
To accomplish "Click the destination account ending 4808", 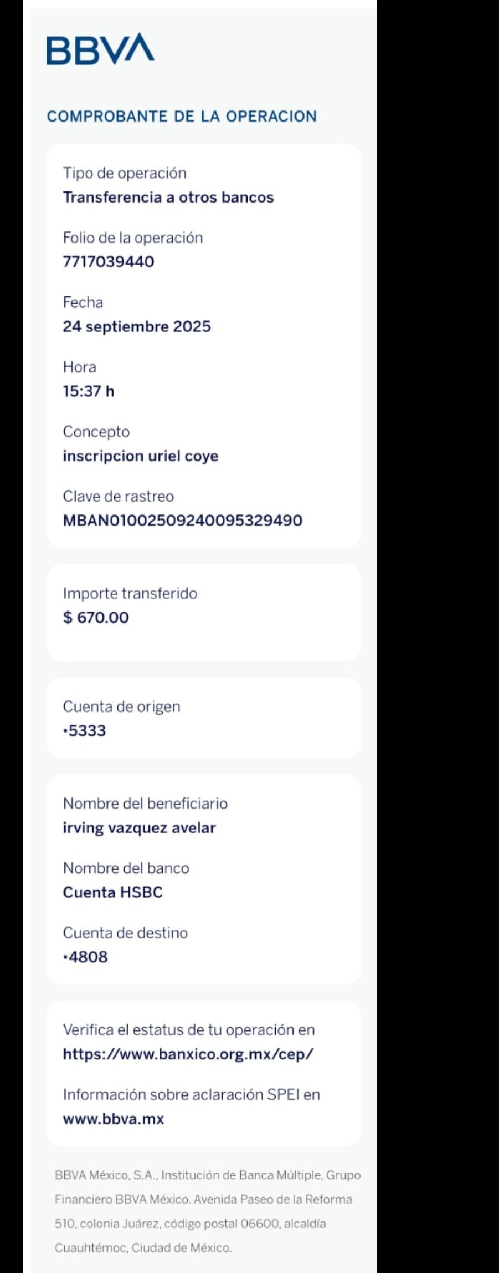I will 86,957.
